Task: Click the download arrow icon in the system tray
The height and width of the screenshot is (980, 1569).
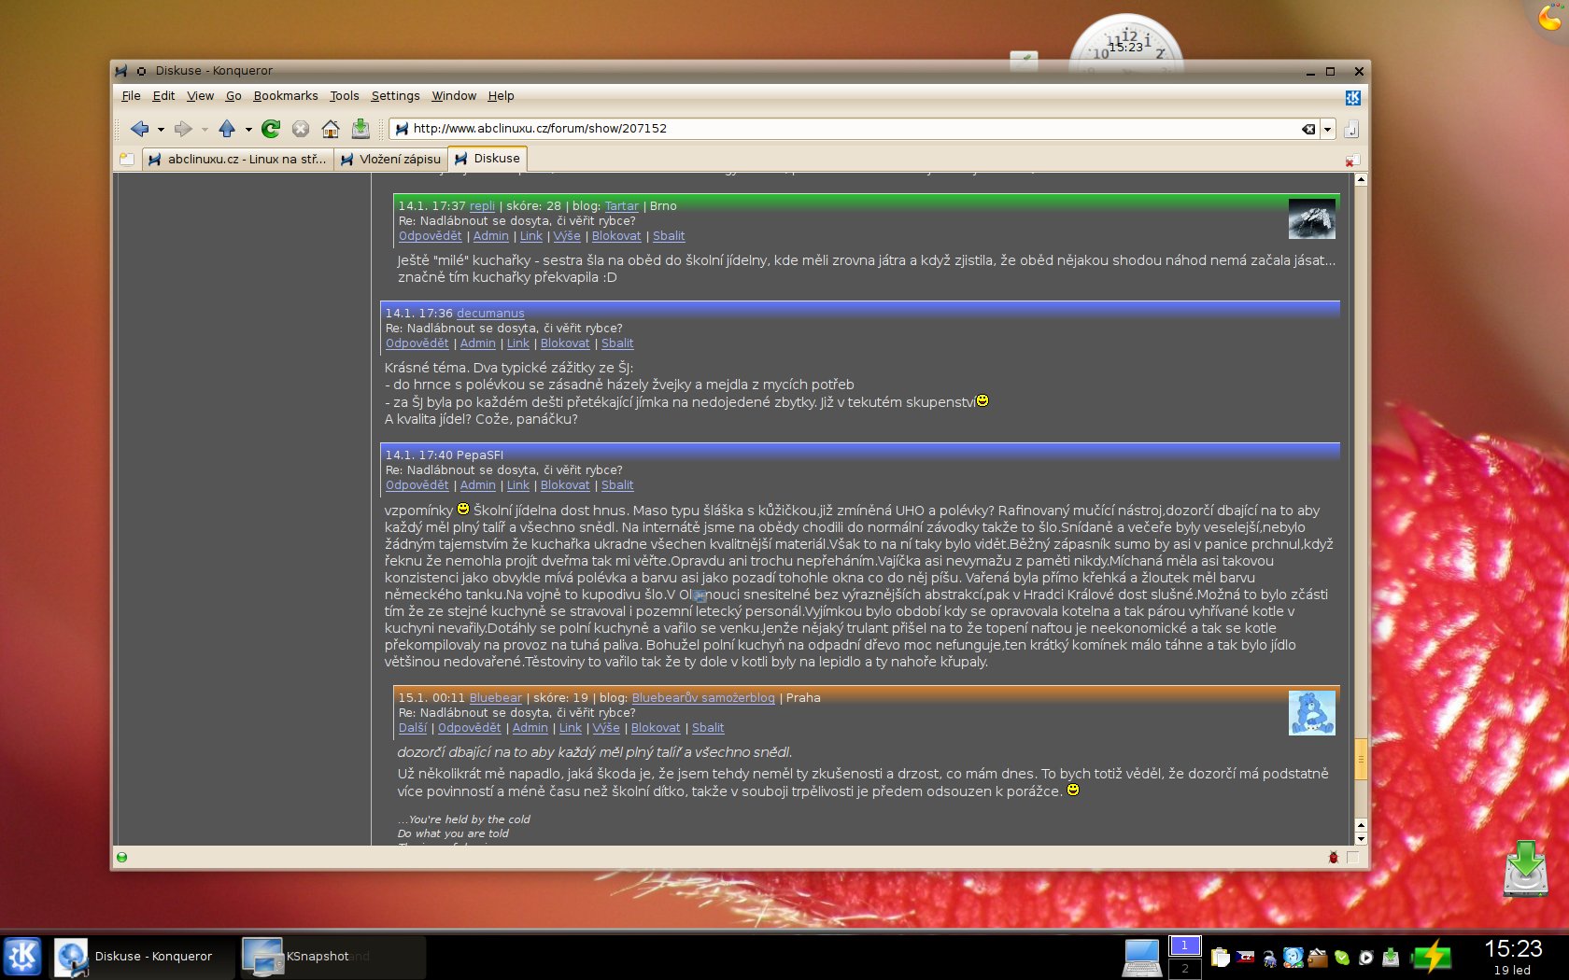Action: click(x=1391, y=957)
